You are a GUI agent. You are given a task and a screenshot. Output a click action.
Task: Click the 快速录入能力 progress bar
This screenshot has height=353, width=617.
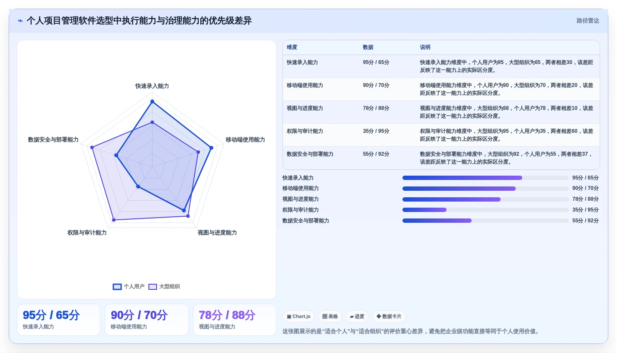[x=485, y=178]
